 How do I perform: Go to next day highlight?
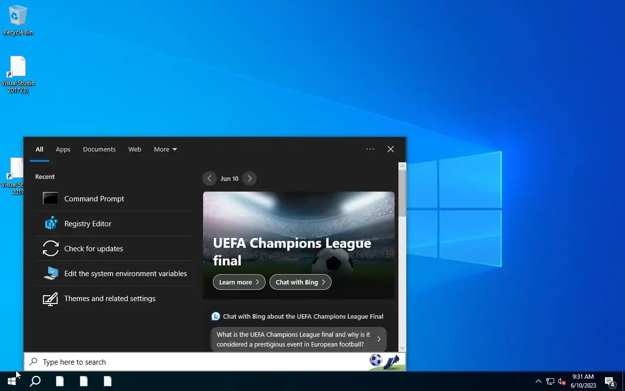250,178
